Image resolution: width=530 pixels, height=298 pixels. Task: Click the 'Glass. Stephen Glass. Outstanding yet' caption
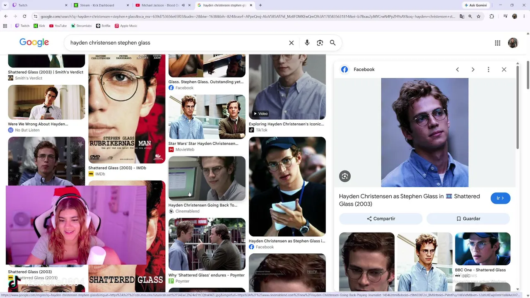[x=206, y=82]
